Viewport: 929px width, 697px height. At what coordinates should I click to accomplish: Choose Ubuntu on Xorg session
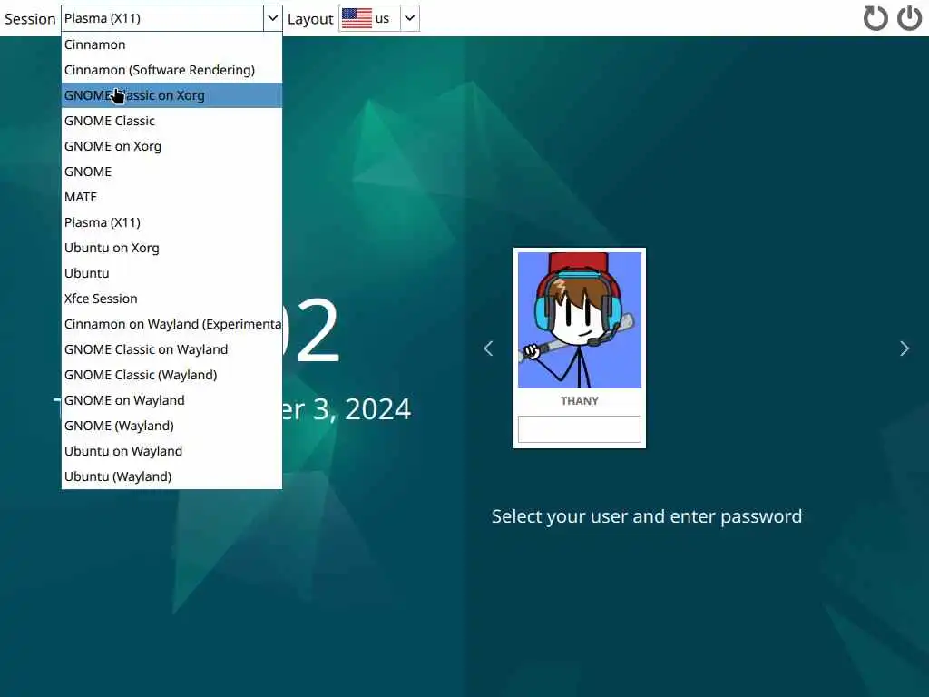[x=171, y=248]
